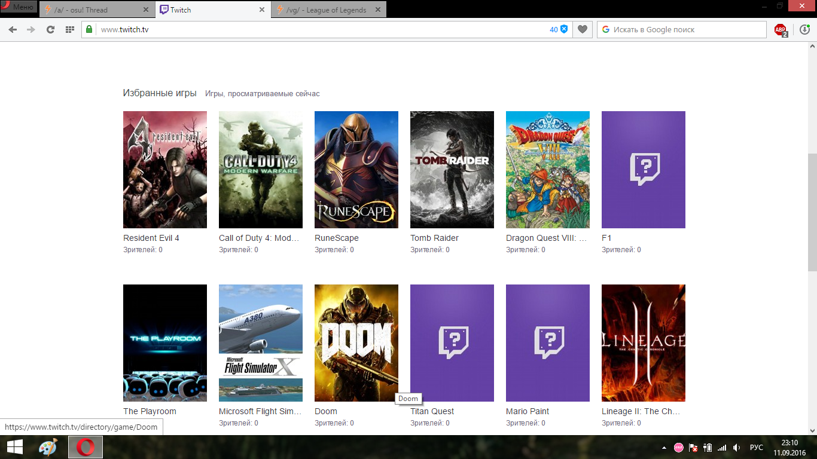
Task: Open the Mario Paint placeholder cover
Action: coord(548,343)
